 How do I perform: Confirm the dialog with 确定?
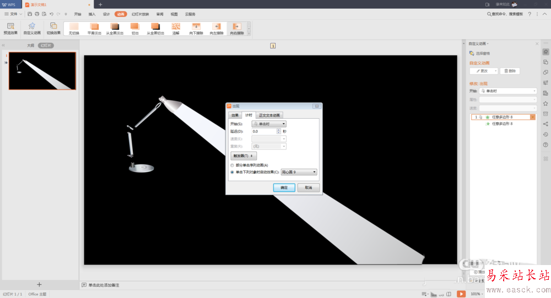(284, 187)
